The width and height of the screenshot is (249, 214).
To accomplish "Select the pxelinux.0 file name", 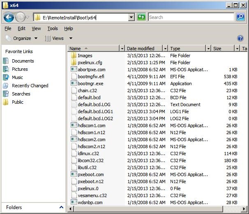I will tap(88, 188).
